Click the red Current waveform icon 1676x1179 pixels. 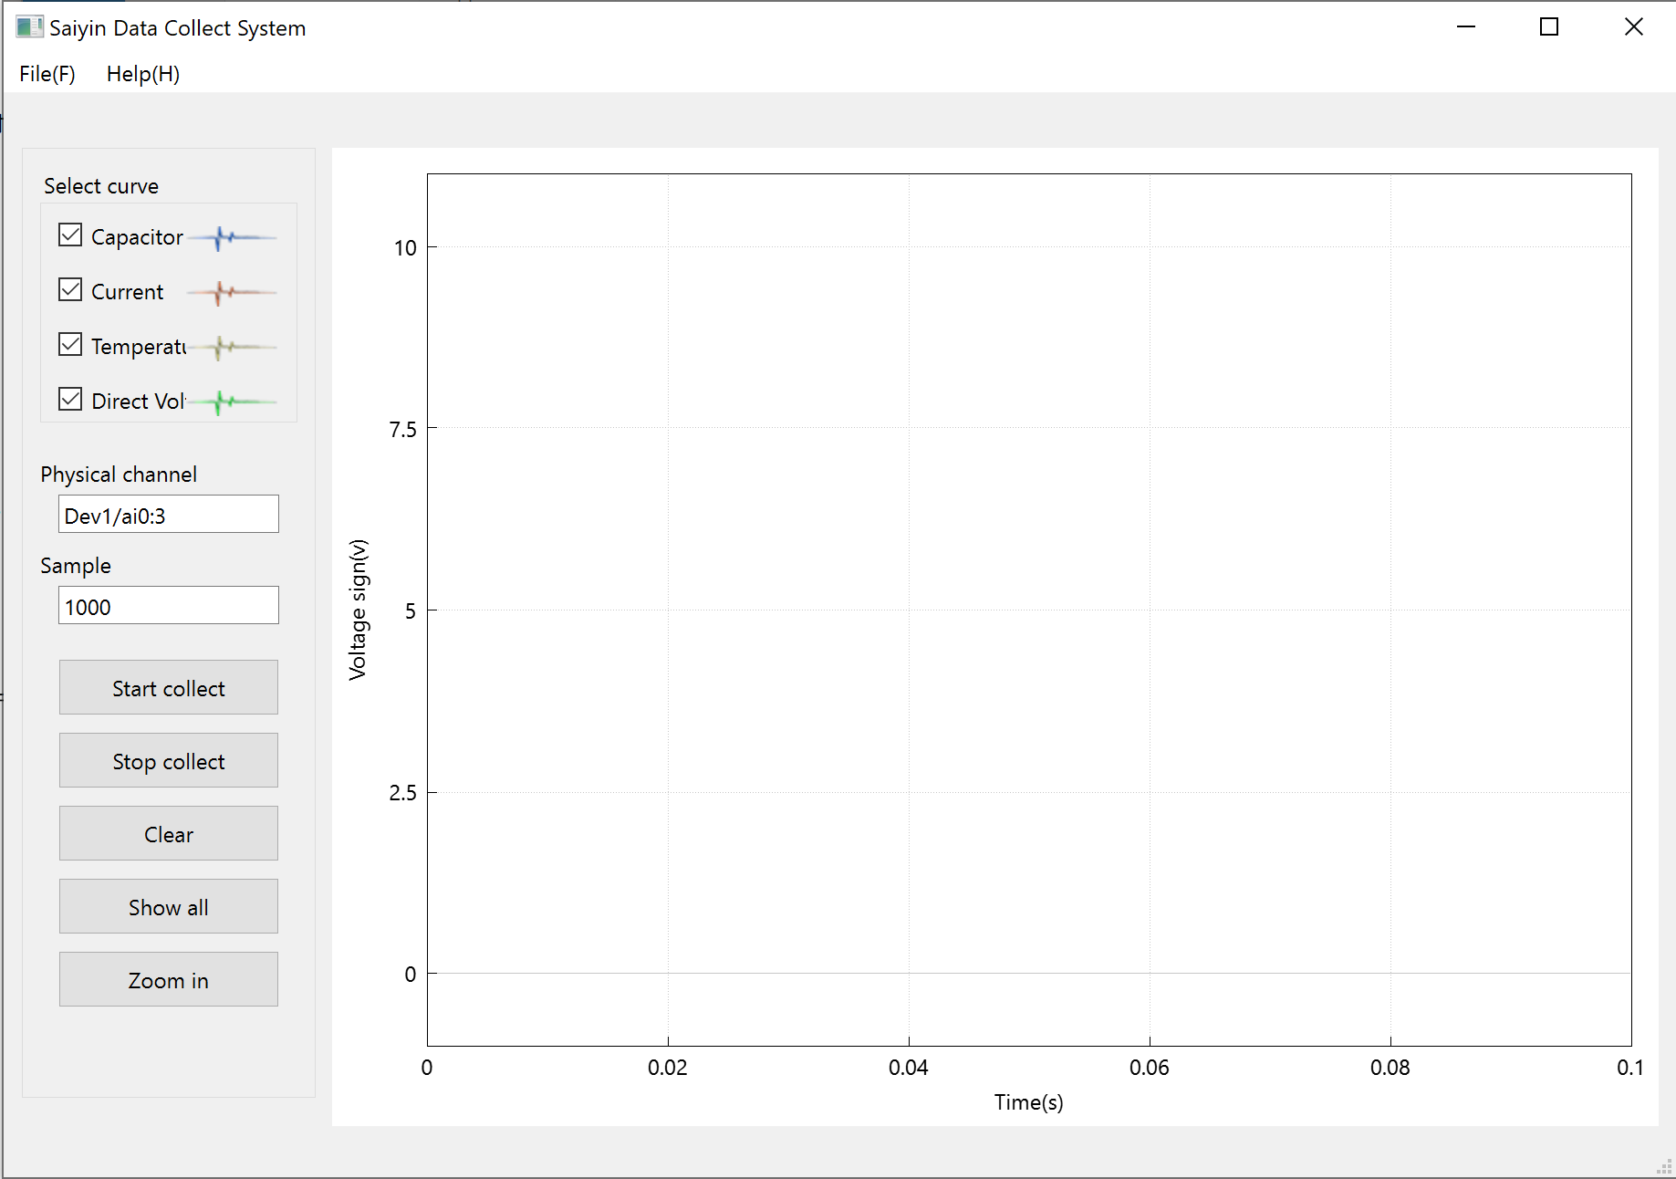point(232,293)
